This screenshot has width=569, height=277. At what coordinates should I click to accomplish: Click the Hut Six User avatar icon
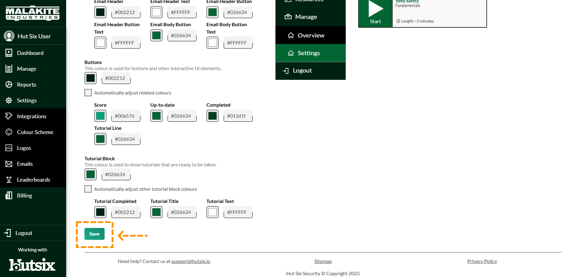[x=9, y=36]
